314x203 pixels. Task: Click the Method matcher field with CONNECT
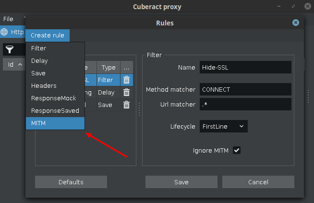click(x=245, y=89)
